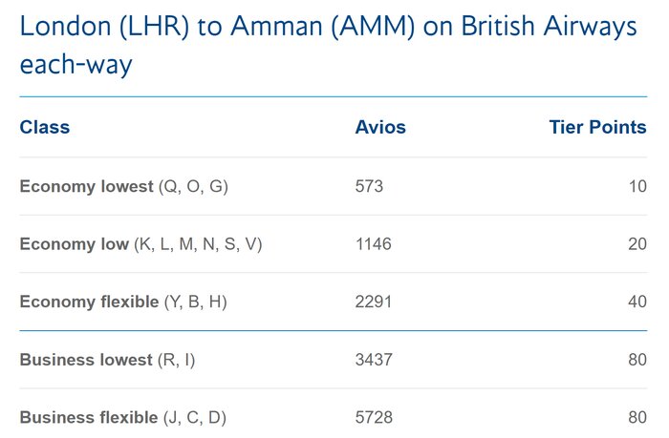Click the each-way text in the heading
This screenshot has width=669, height=438.
pyautogui.click(x=76, y=65)
